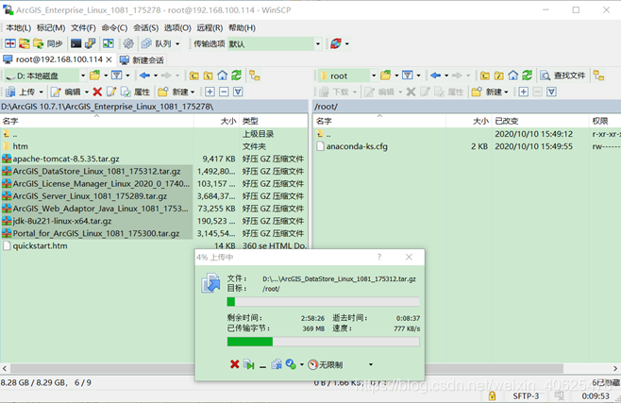Screen dimensions: 621x403
Task: Open the 远程(R) menu
Action: pos(210,27)
